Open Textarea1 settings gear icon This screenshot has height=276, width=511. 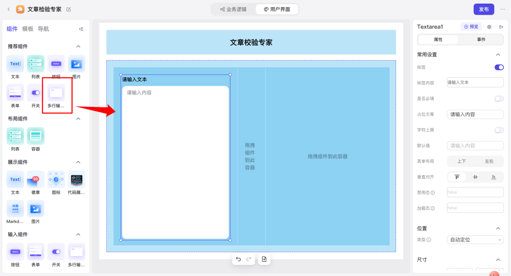pyautogui.click(x=489, y=27)
